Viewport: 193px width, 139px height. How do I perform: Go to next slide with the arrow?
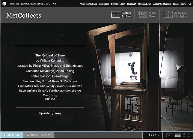pos(158,135)
